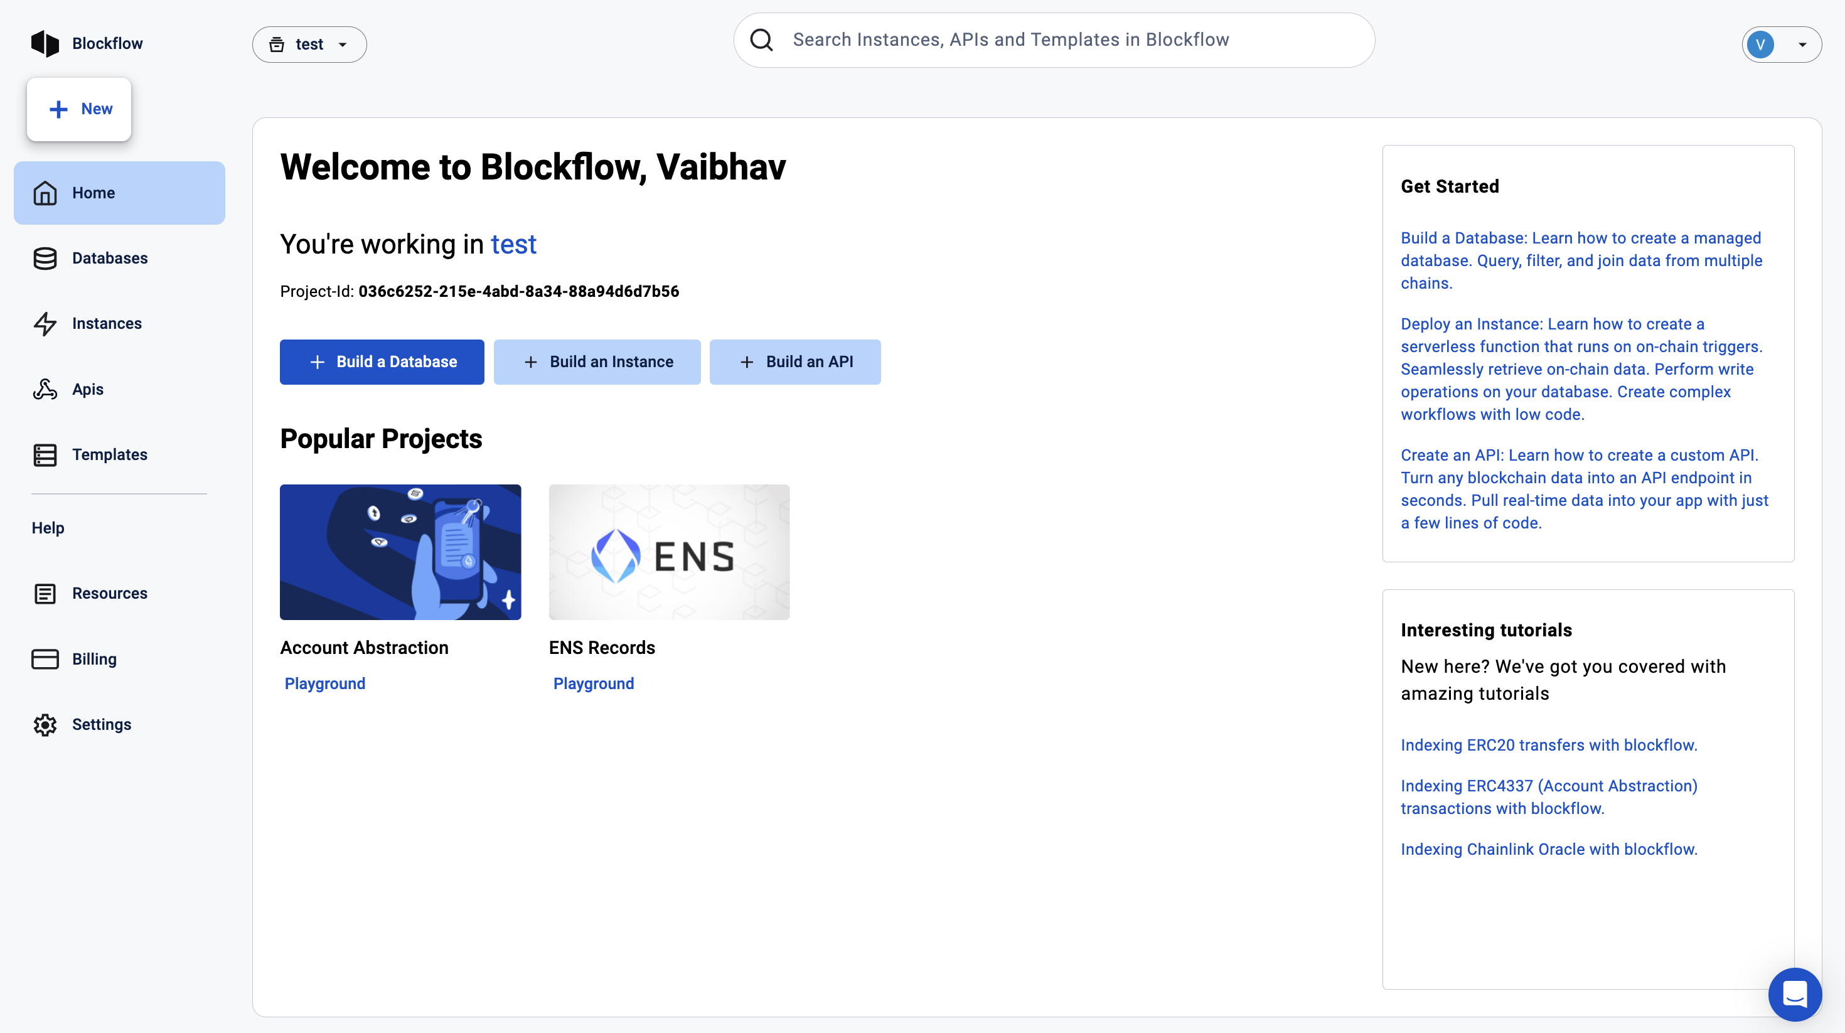Click the search magnifier icon

(761, 40)
